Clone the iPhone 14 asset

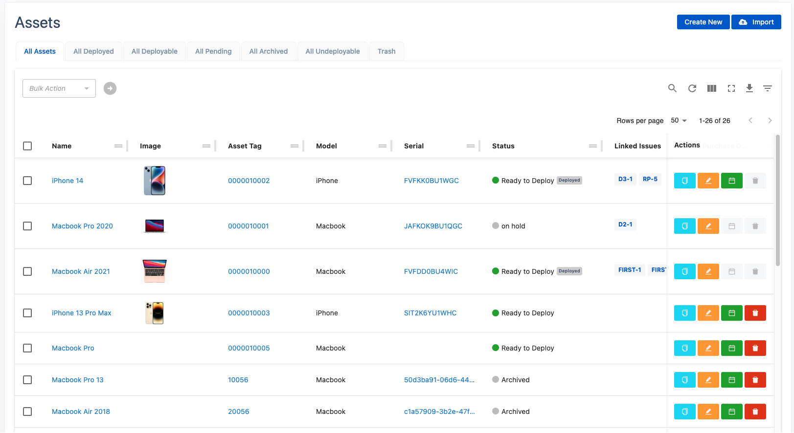coord(684,181)
